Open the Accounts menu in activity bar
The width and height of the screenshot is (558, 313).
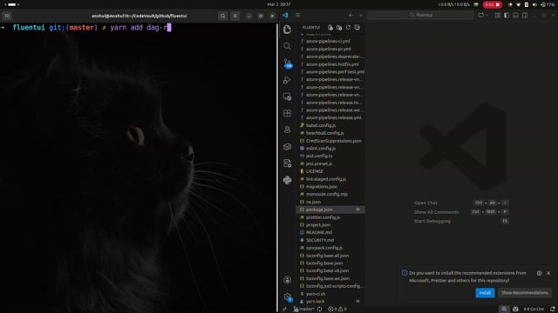pyautogui.click(x=287, y=280)
